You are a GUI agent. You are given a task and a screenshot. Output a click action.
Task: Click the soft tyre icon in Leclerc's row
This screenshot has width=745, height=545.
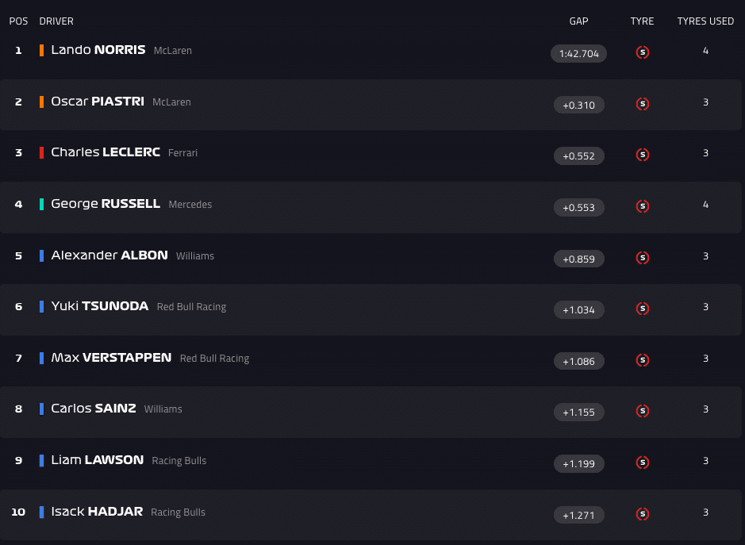(x=643, y=155)
